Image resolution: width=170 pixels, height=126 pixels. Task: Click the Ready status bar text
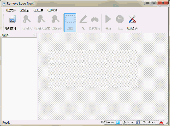[6, 123]
